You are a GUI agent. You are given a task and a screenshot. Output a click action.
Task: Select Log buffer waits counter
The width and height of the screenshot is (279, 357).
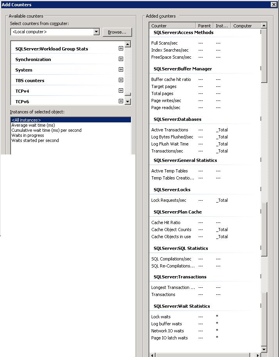tap(166, 324)
